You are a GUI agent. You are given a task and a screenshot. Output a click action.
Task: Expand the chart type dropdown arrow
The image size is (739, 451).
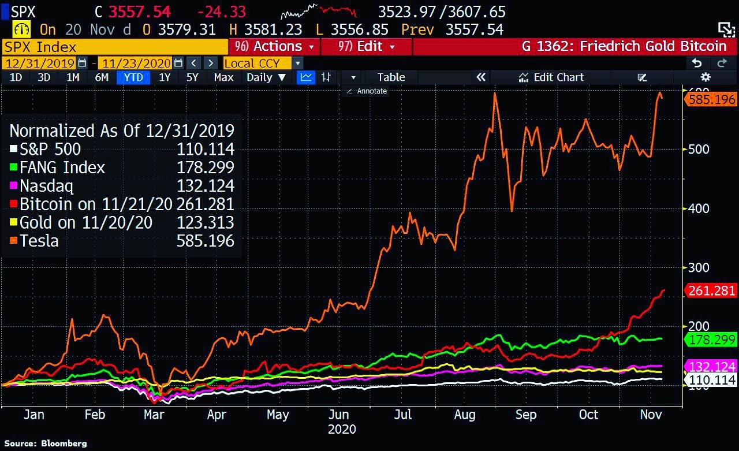click(x=353, y=77)
